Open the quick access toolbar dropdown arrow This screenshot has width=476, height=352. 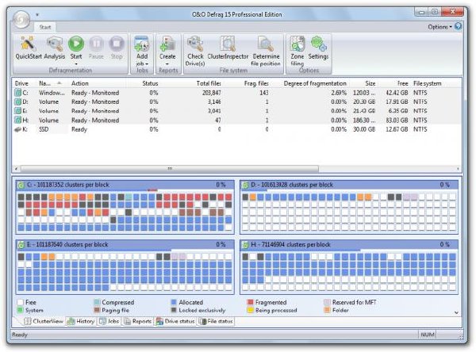[x=37, y=14]
